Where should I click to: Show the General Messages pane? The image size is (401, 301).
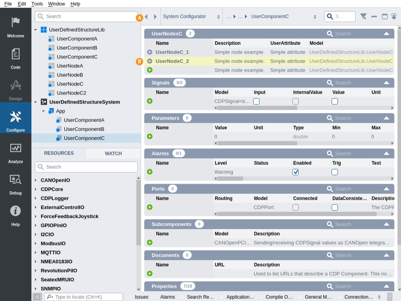[315, 297]
